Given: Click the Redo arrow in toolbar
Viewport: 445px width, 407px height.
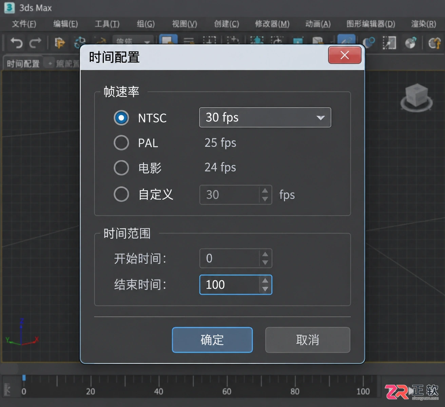Looking at the screenshot, I should pos(35,43).
